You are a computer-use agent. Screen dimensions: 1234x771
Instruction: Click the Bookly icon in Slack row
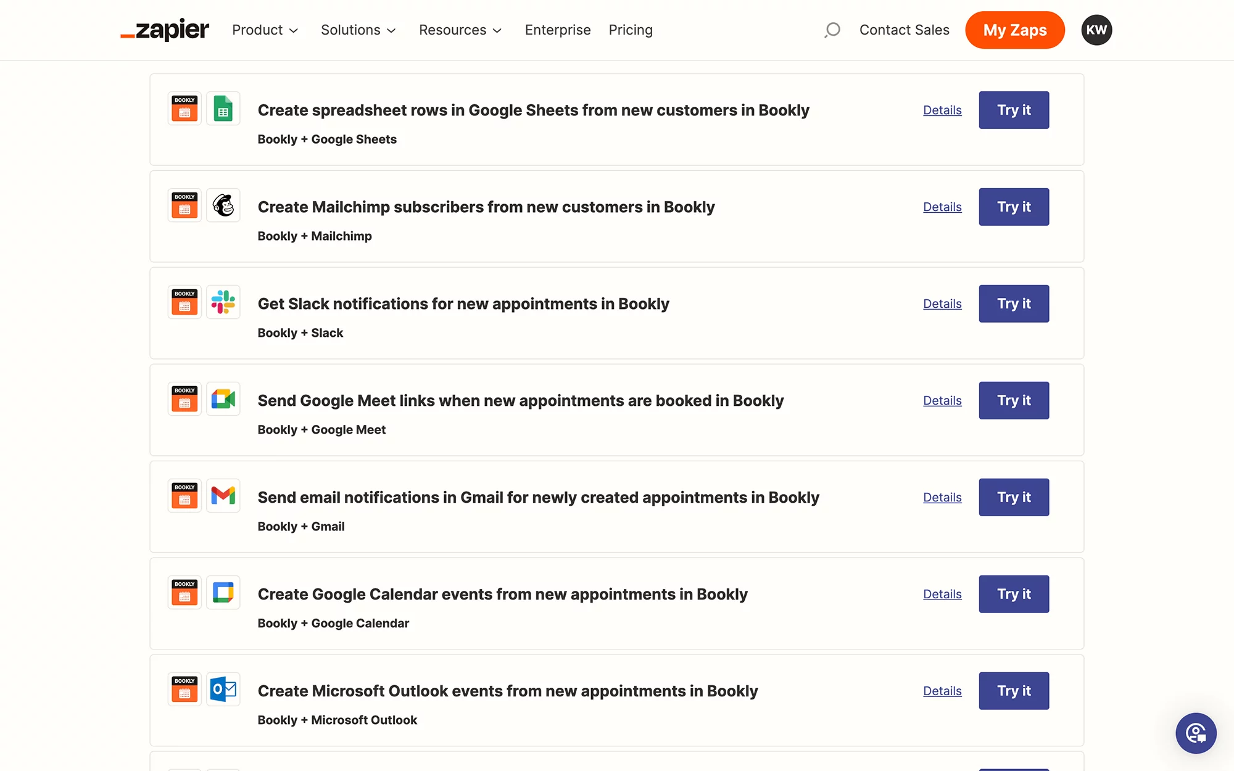184,302
